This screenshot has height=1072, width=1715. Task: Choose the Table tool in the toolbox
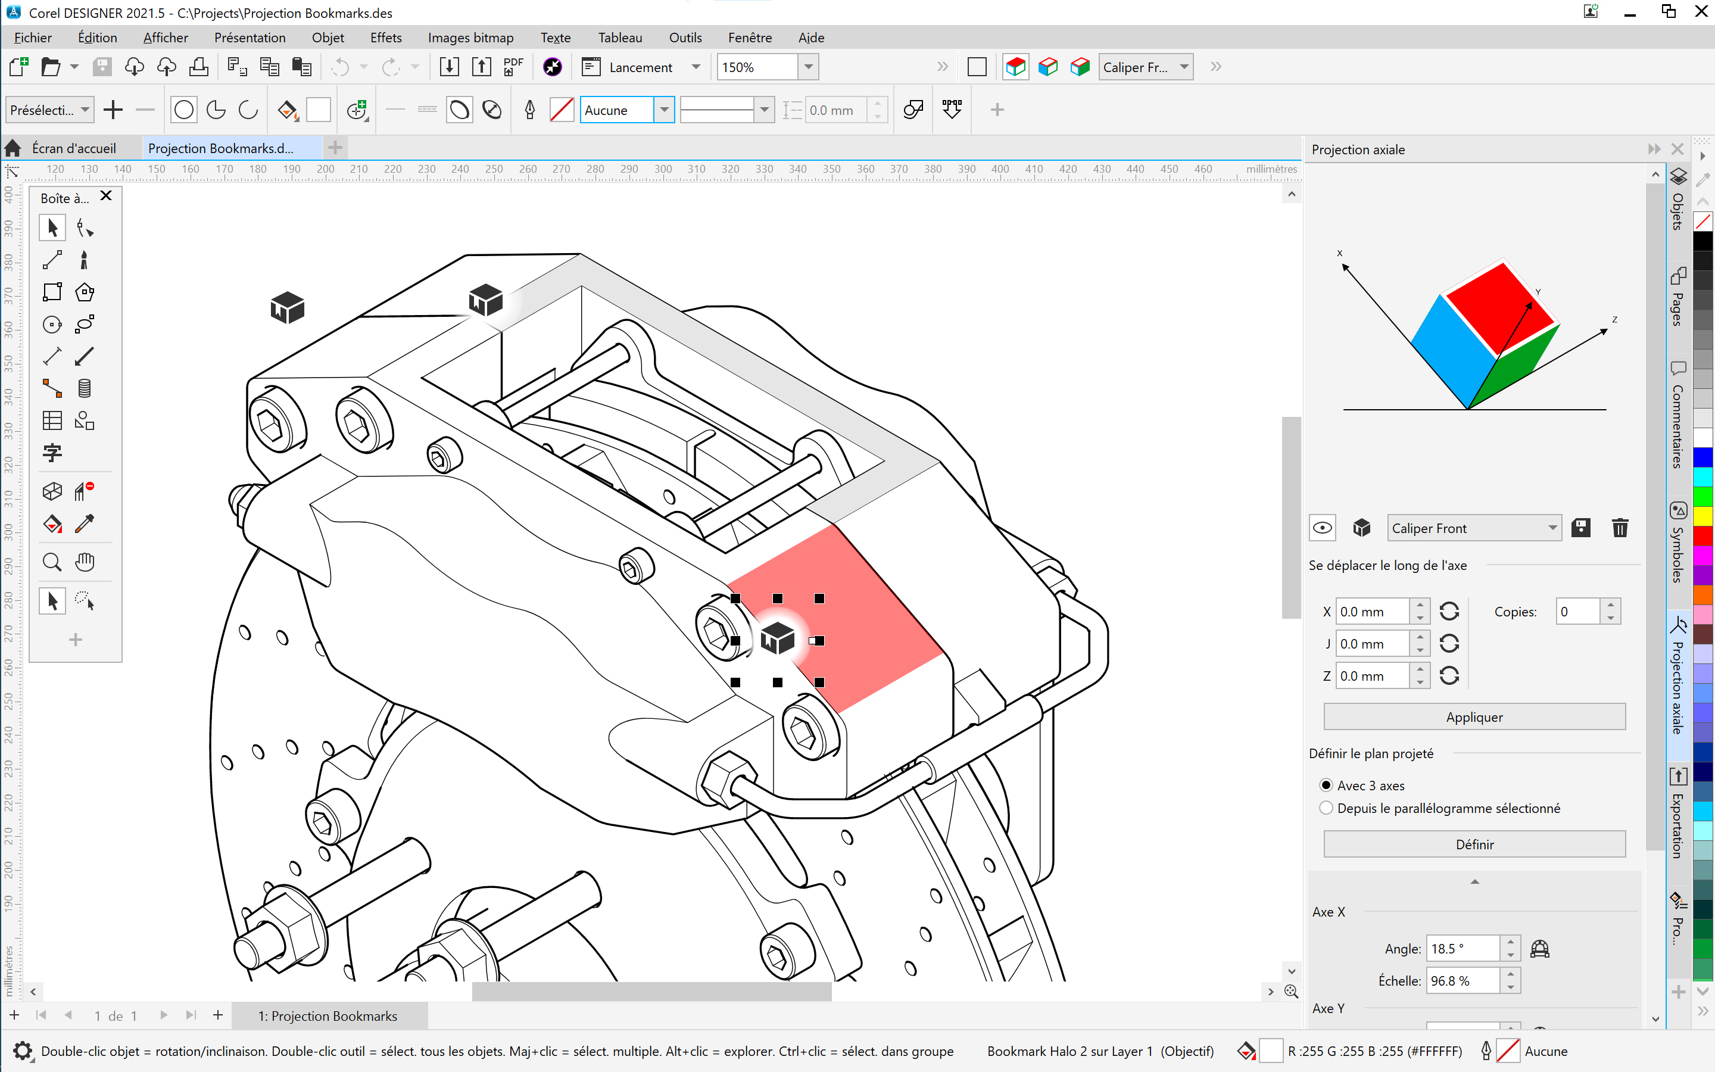pos(52,421)
